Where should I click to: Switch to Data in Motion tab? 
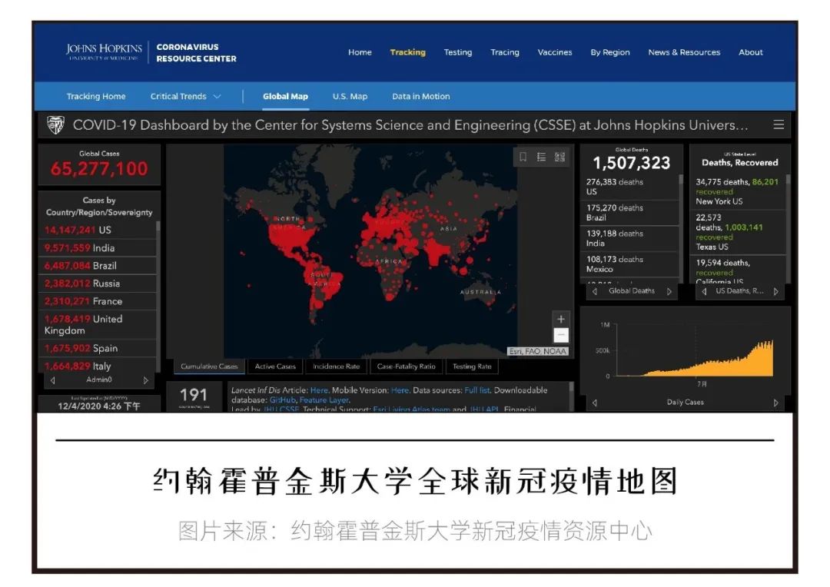click(x=421, y=96)
